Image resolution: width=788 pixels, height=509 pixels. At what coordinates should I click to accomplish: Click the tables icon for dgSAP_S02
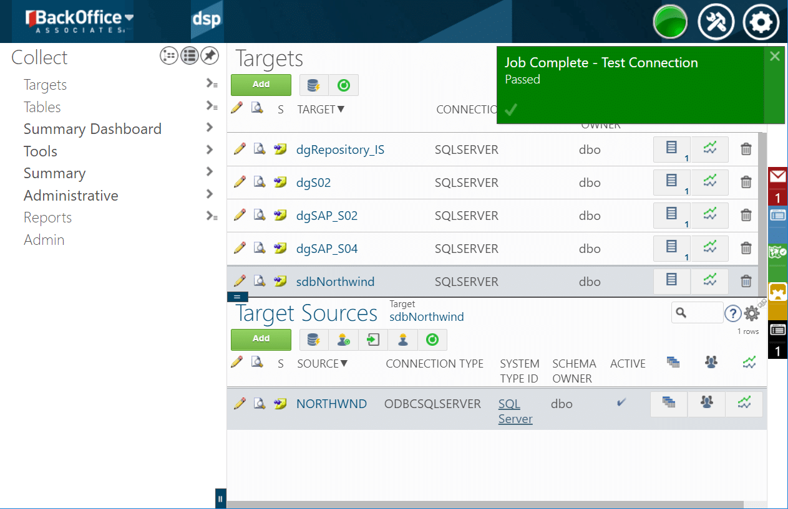671,215
